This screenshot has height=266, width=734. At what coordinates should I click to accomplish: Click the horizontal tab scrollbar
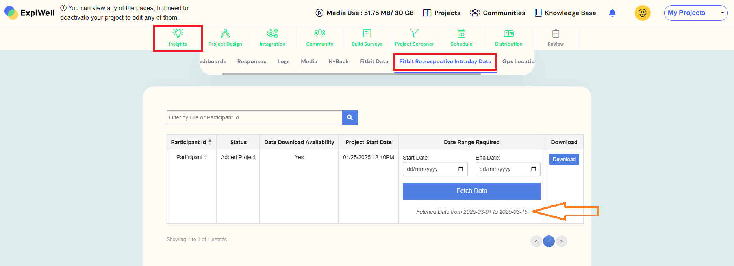(x=351, y=74)
